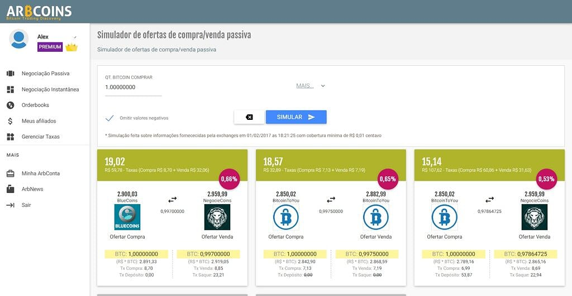Open Orderbooks bitcoin icon in sidebar

[x=10, y=105]
